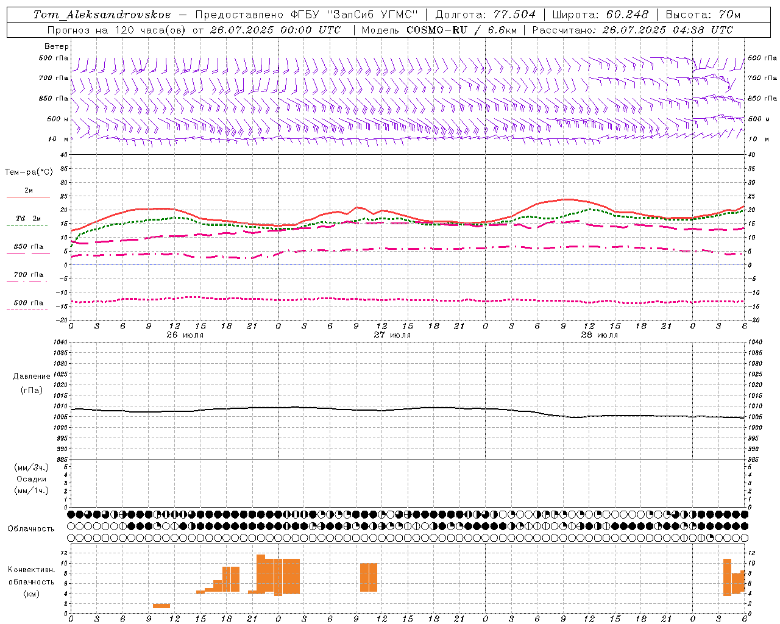
Task: Click the 700 гПа entry in the temperature legend
Action: [x=29, y=275]
